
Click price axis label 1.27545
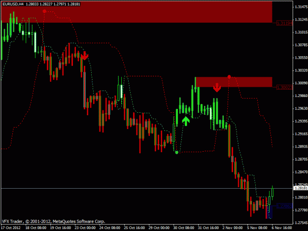301,223
